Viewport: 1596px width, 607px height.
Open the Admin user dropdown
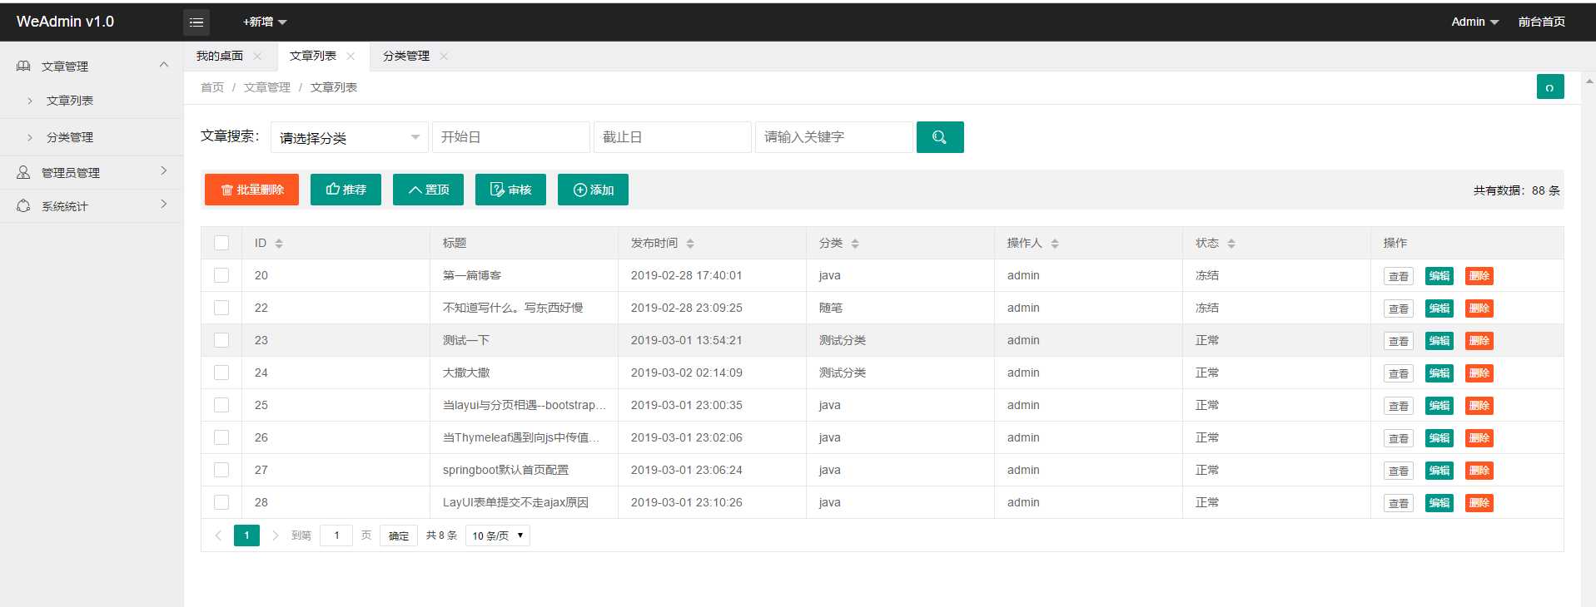pyautogui.click(x=1474, y=22)
